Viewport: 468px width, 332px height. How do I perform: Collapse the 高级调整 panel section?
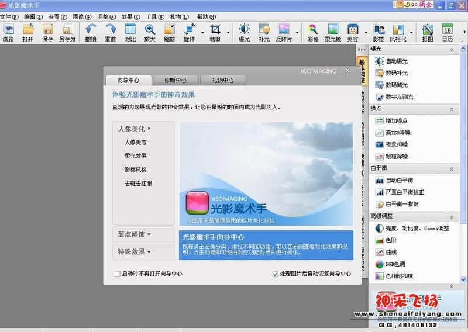[452, 217]
